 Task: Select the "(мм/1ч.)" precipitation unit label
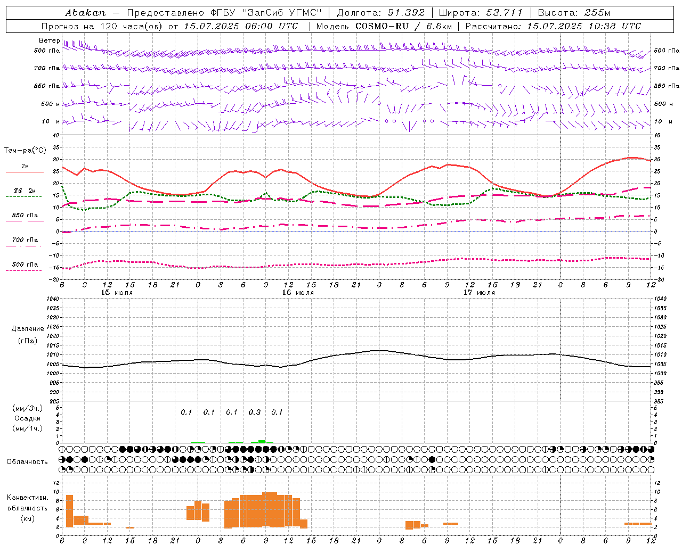point(28,428)
